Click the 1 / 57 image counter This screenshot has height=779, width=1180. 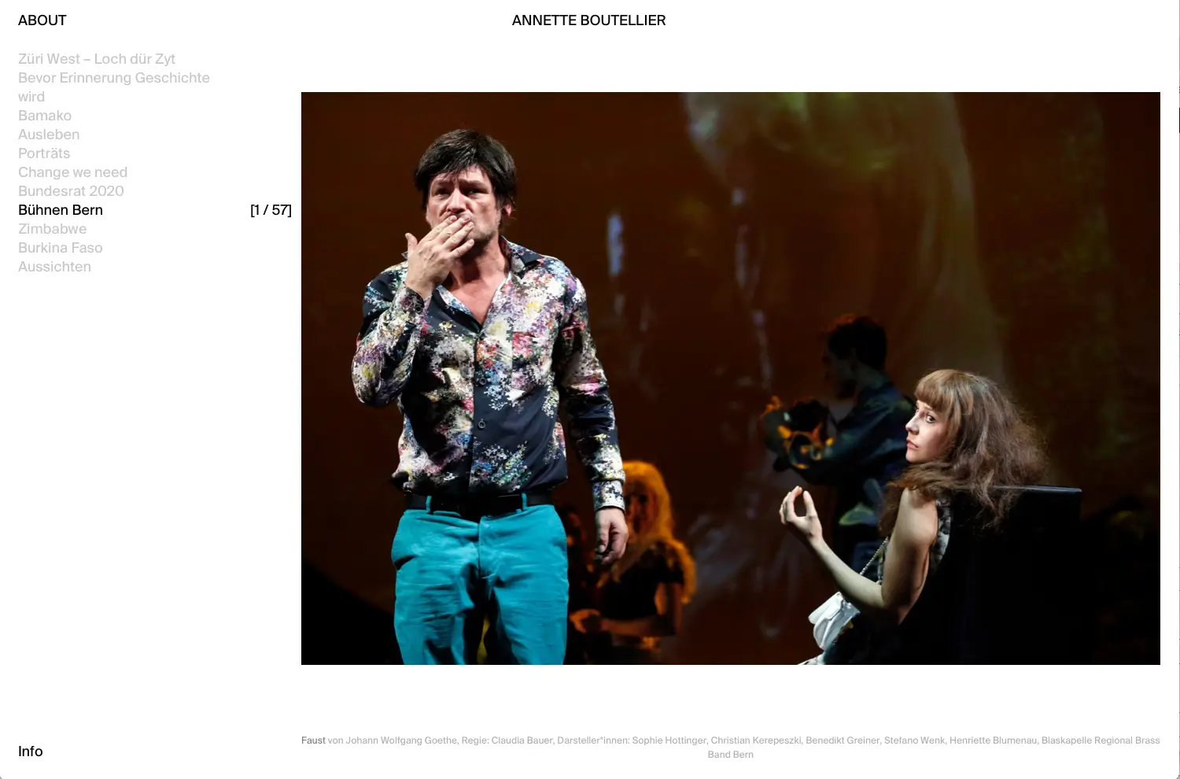[x=271, y=210]
